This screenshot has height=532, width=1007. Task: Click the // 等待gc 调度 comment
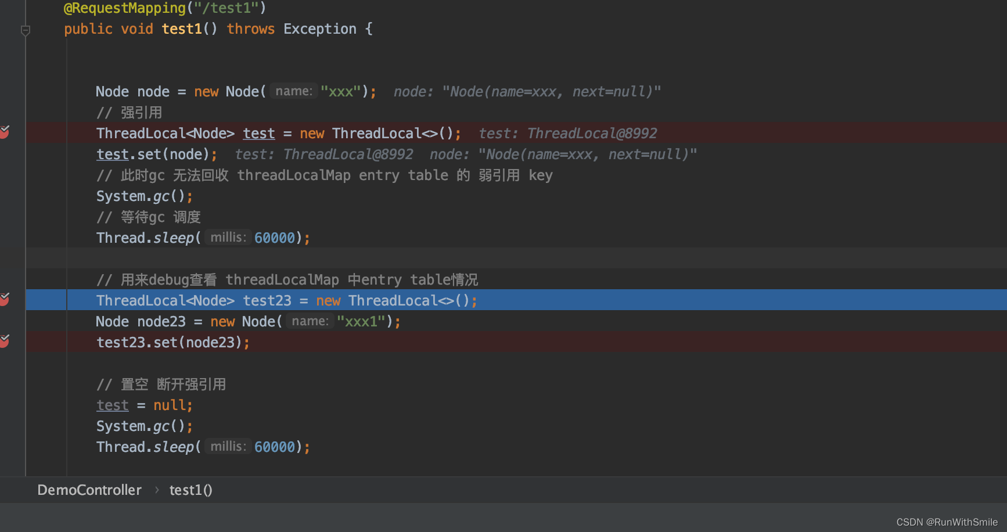pyautogui.click(x=149, y=217)
